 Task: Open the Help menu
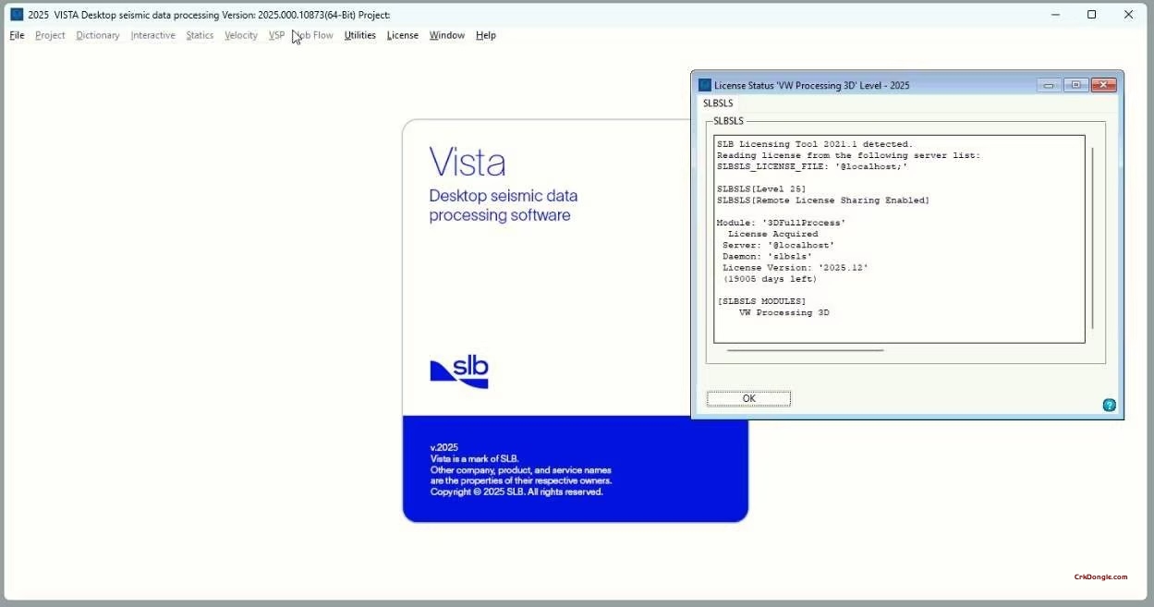485,35
